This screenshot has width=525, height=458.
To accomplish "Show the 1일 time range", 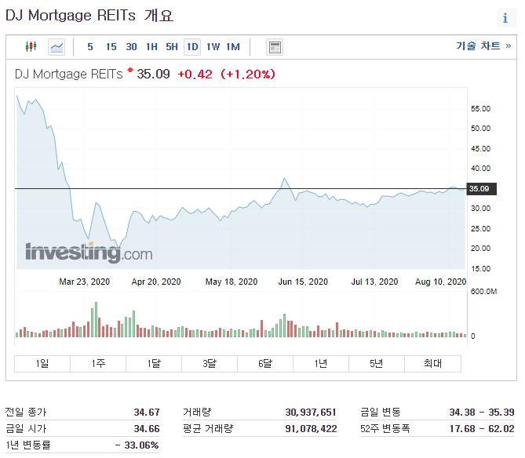I will click(42, 364).
